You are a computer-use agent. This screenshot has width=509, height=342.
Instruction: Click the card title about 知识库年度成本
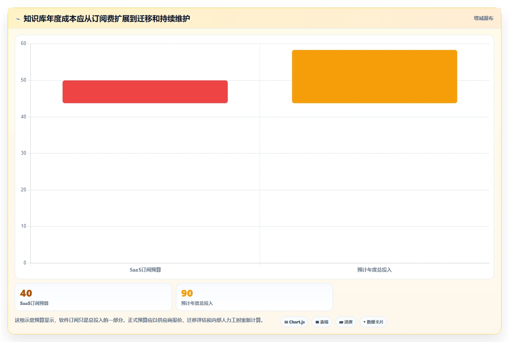107,19
